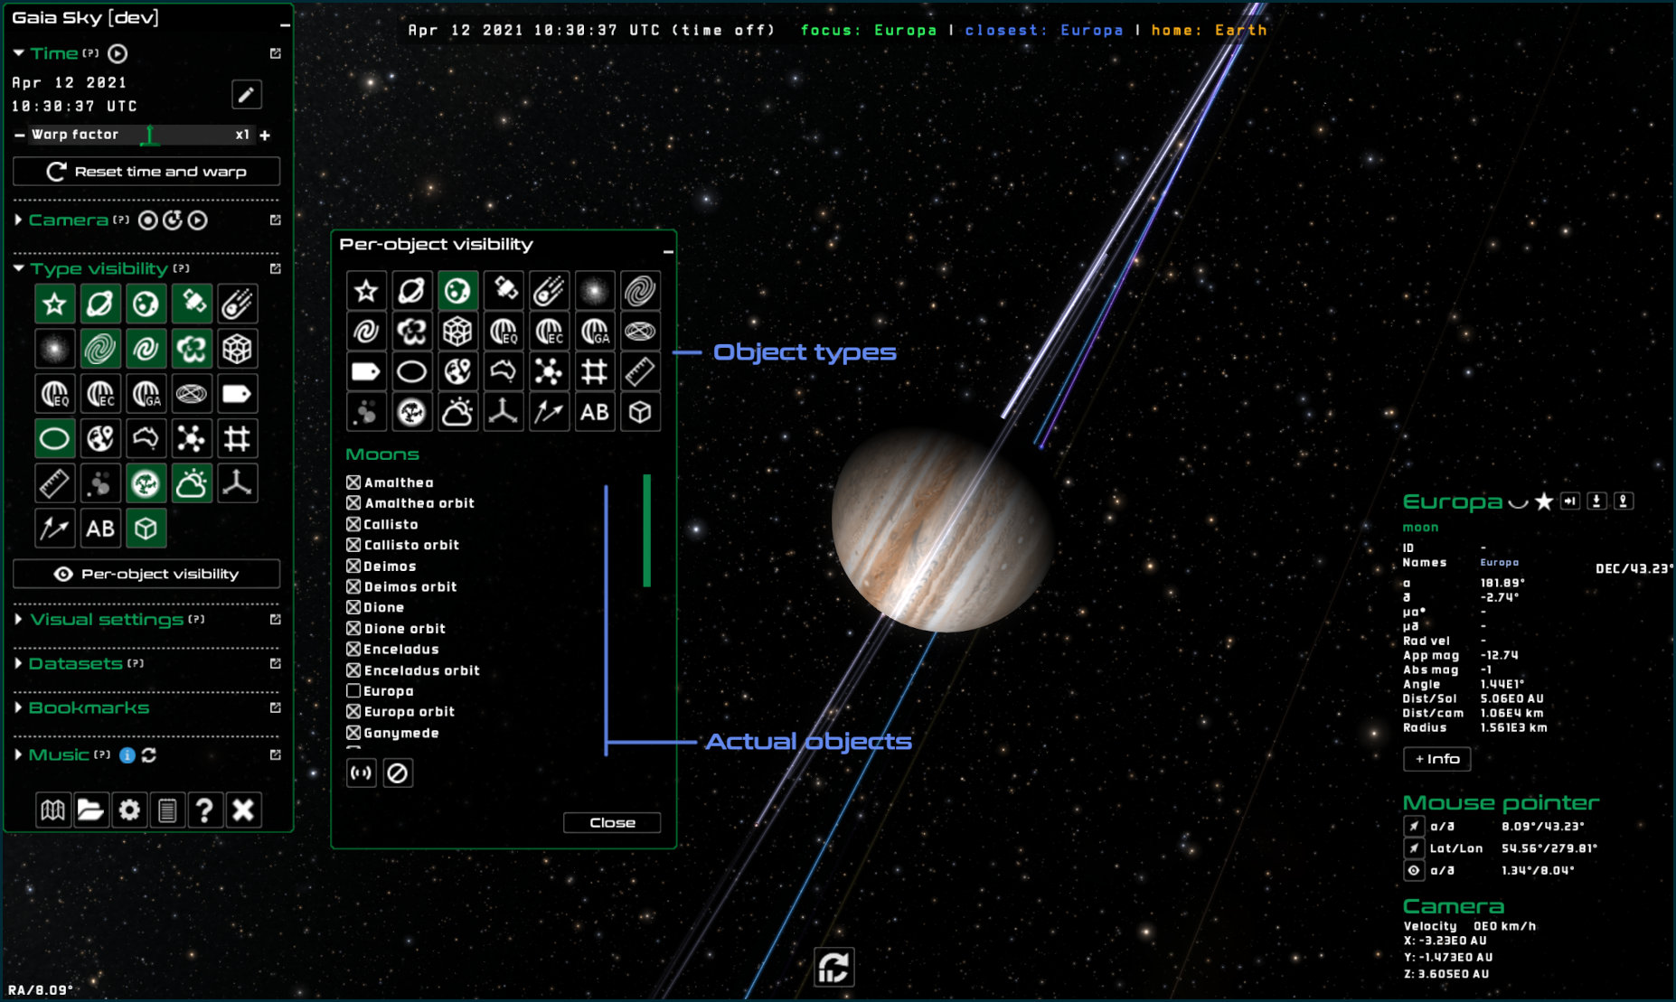The height and width of the screenshot is (1002, 1676).
Task: Toggle visibility of stars type
Action: pos(55,303)
